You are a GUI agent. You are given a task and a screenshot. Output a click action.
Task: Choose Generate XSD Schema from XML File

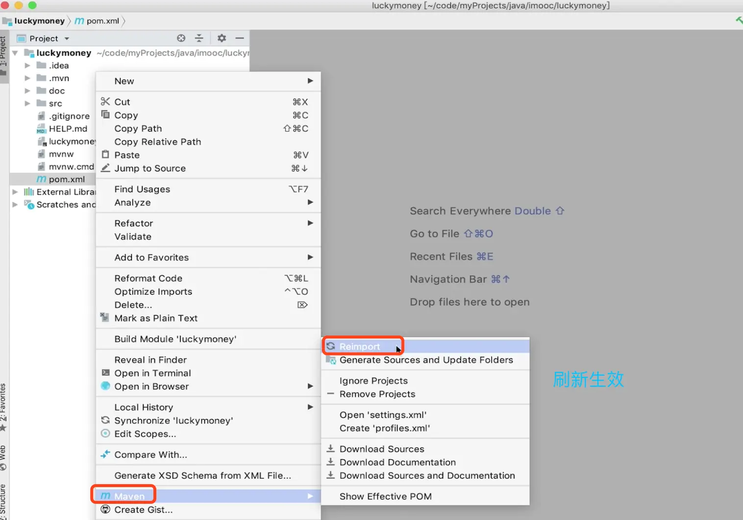click(x=208, y=475)
